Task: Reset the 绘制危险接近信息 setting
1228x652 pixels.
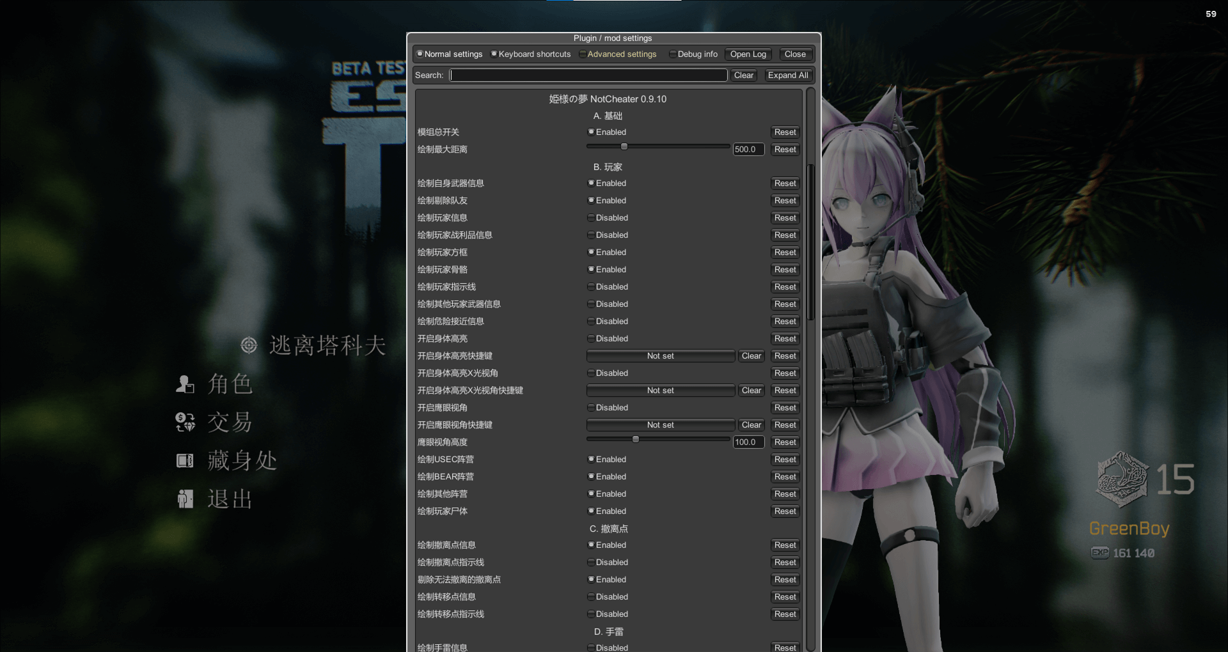Action: pyautogui.click(x=785, y=321)
